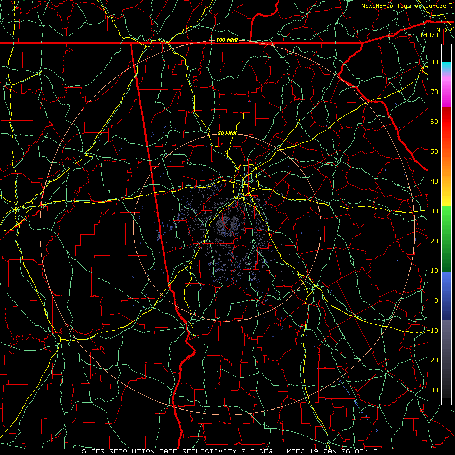Click the 60 value on dBZ scale

[434, 122]
